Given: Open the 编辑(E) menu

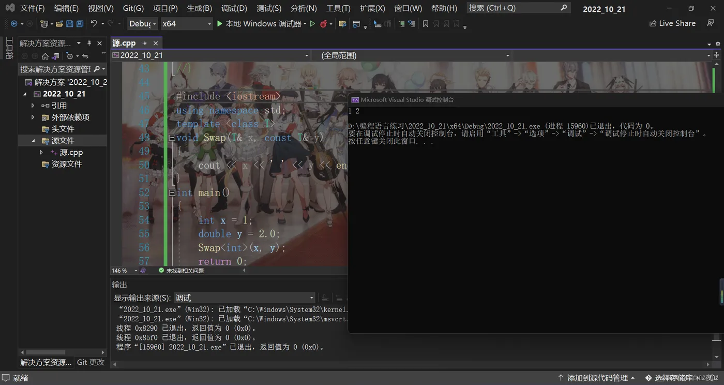Looking at the screenshot, I should tap(66, 8).
